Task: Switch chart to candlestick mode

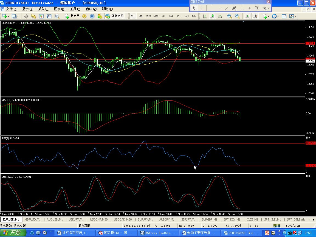Action: (x=212, y=16)
